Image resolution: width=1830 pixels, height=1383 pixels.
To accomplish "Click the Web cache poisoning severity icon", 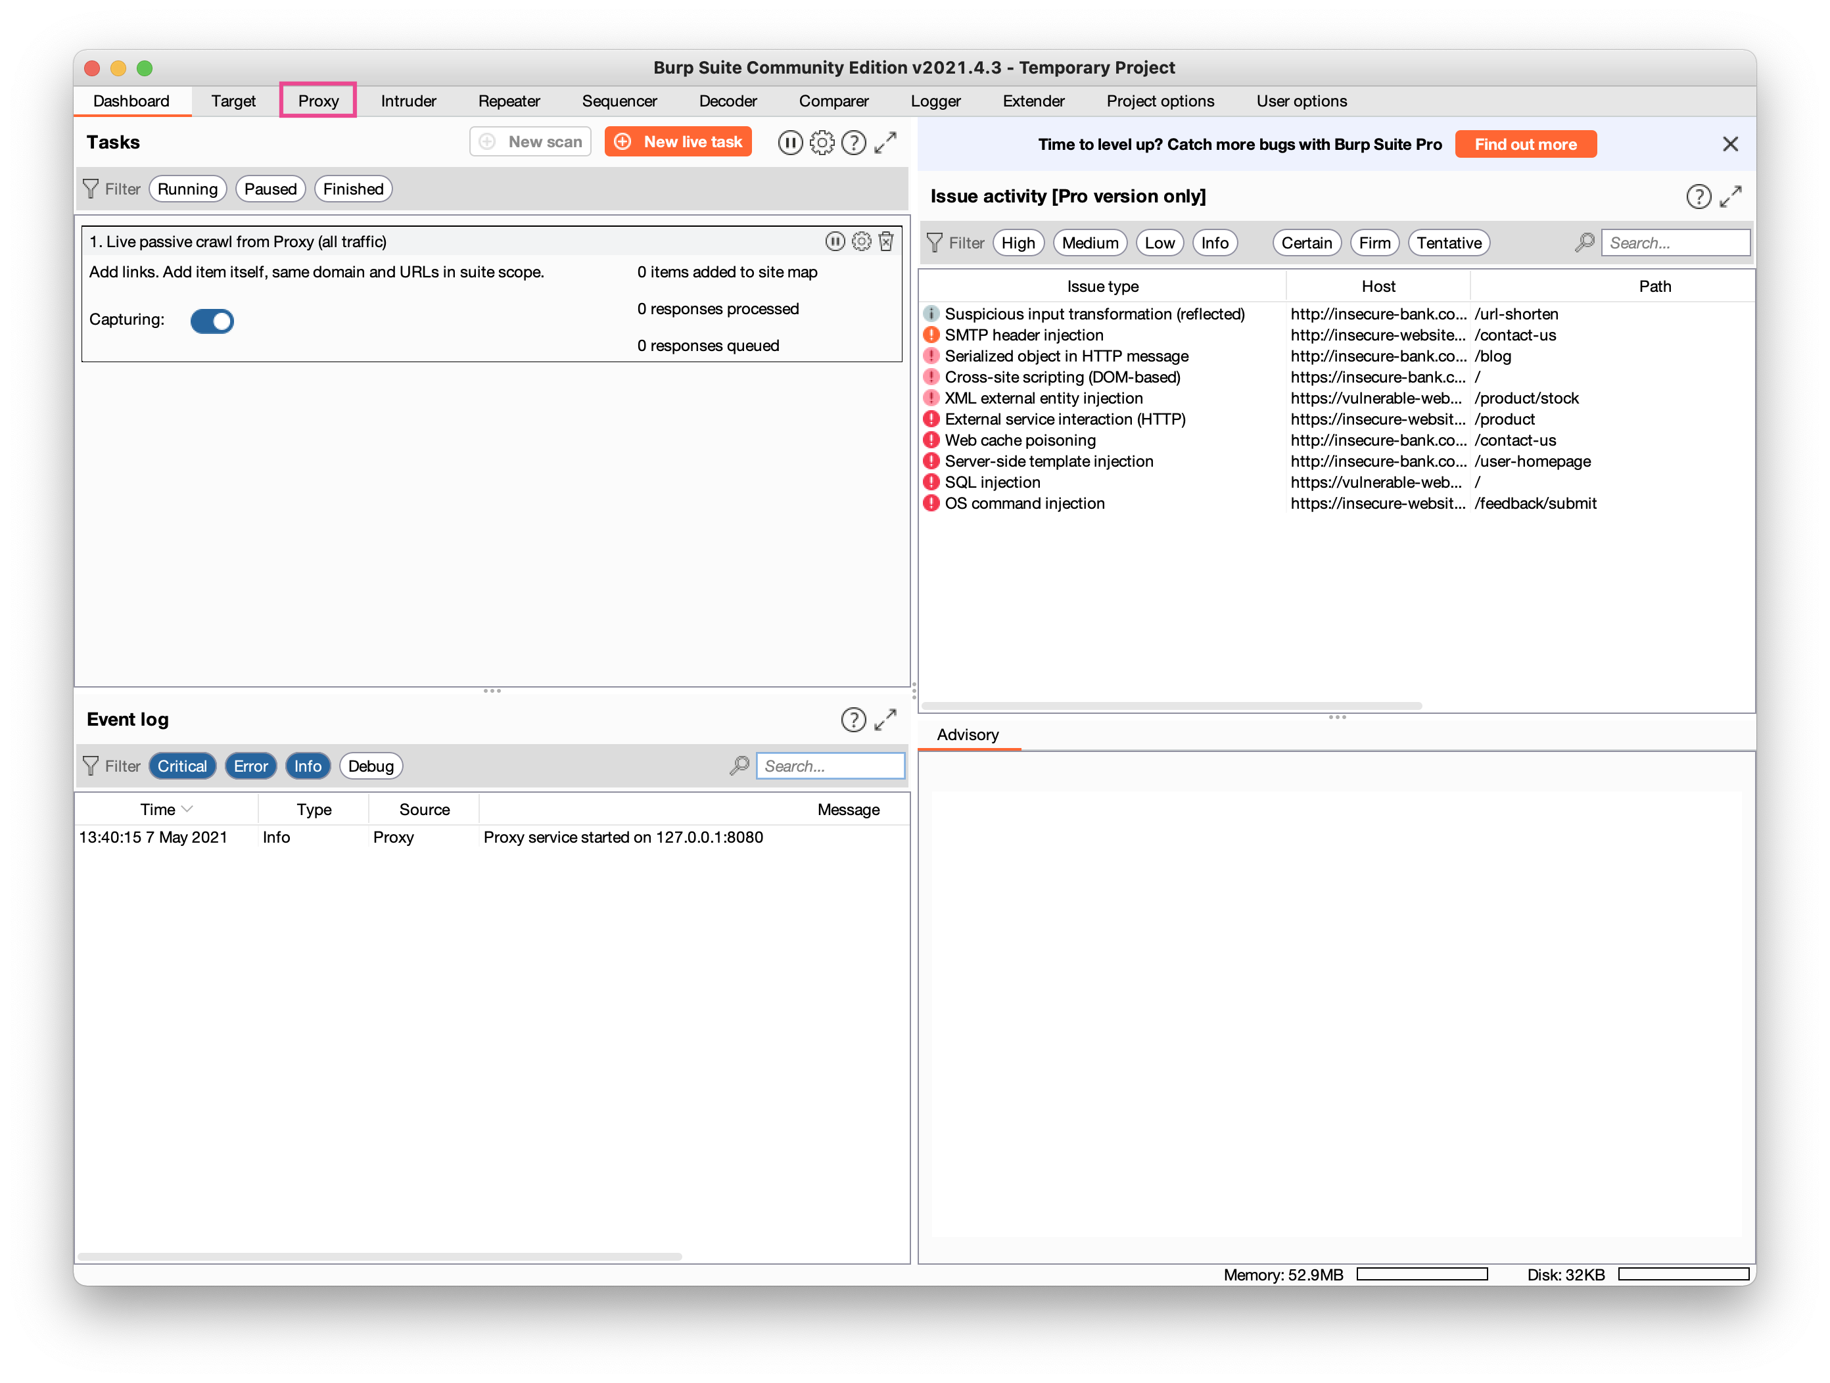I will [x=931, y=441].
